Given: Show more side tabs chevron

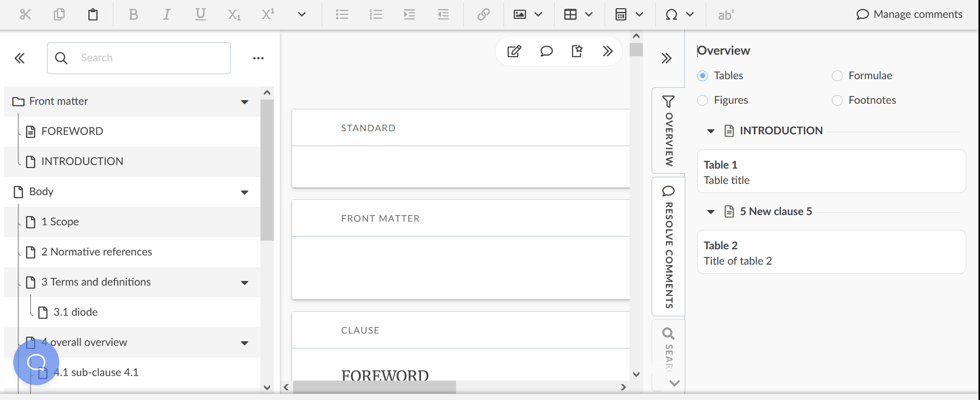Looking at the screenshot, I should point(675,383).
